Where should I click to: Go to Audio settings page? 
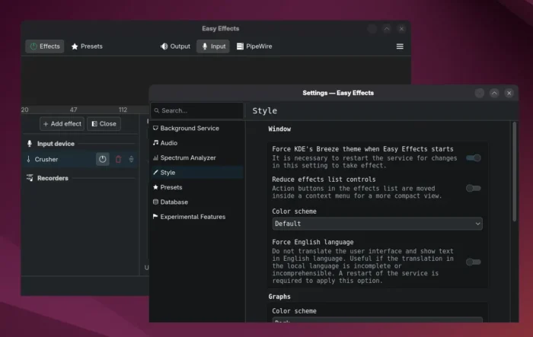click(x=168, y=142)
